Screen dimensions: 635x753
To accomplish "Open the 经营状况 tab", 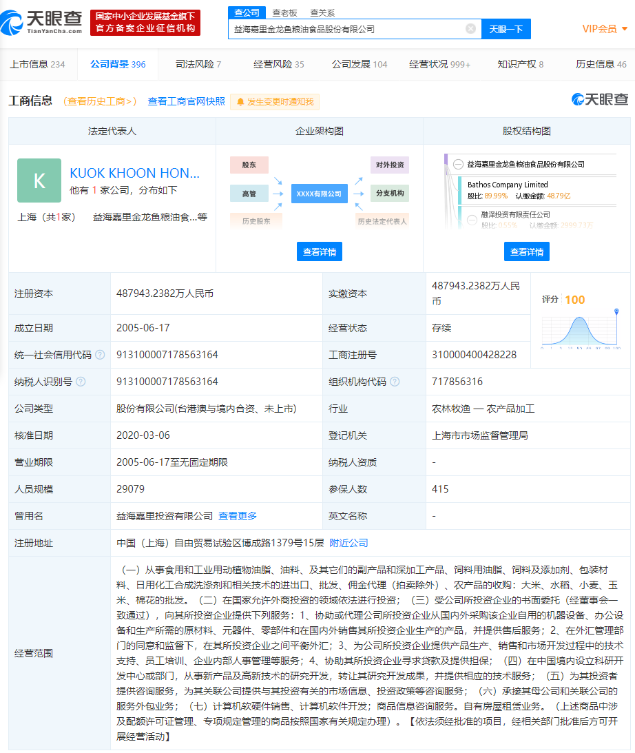I will click(439, 64).
